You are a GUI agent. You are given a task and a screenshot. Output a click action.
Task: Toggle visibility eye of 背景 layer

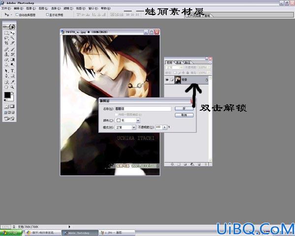[x=167, y=80]
